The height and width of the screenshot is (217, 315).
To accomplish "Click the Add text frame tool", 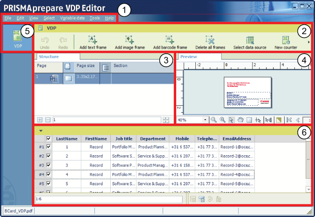I will [x=92, y=42].
